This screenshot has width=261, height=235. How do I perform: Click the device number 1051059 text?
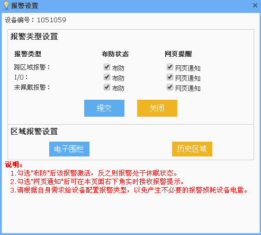point(51,20)
